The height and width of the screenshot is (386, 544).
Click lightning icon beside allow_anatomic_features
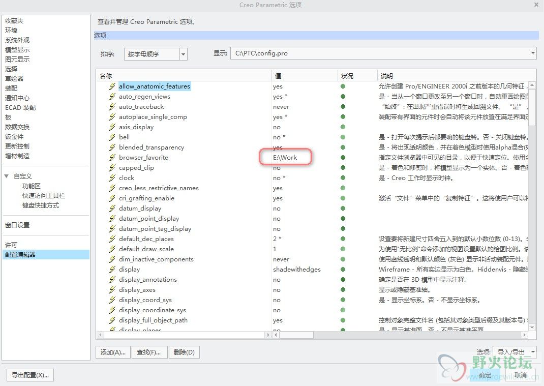coord(112,86)
